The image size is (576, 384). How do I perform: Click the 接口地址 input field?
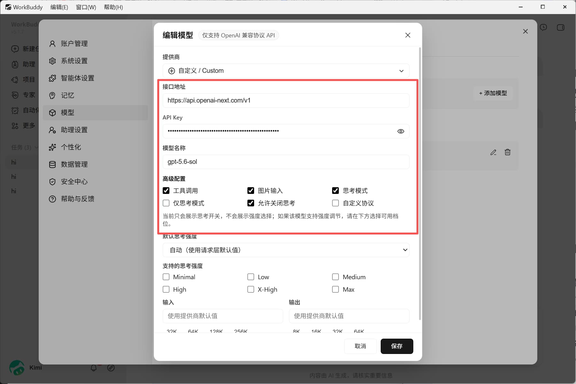(x=286, y=100)
